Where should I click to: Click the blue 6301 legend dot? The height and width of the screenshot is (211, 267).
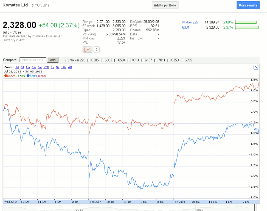pos(28,76)
